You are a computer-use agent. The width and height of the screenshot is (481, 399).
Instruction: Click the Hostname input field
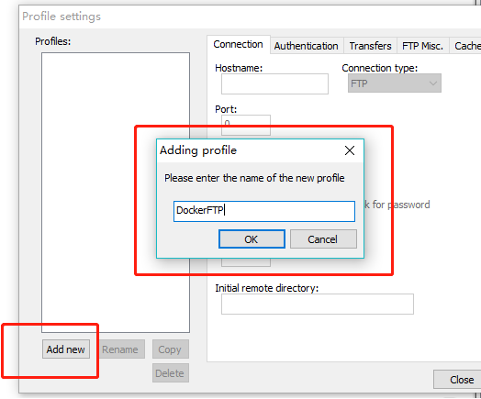pyautogui.click(x=274, y=83)
